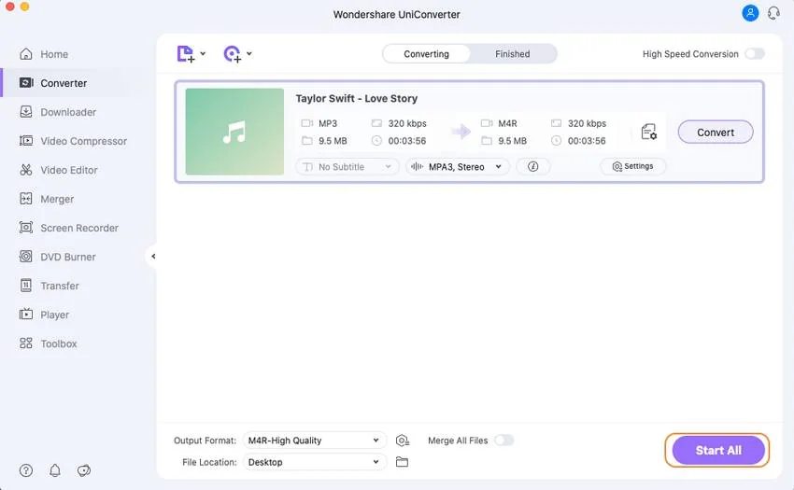Viewport: 794px width, 490px height.
Task: Open the Video Editor
Action: point(69,170)
